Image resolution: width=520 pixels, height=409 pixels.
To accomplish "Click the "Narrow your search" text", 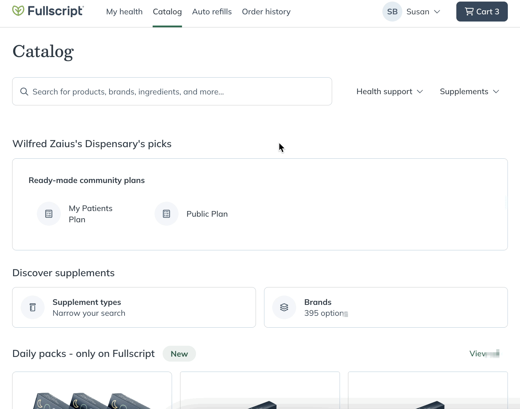I will tap(89, 313).
